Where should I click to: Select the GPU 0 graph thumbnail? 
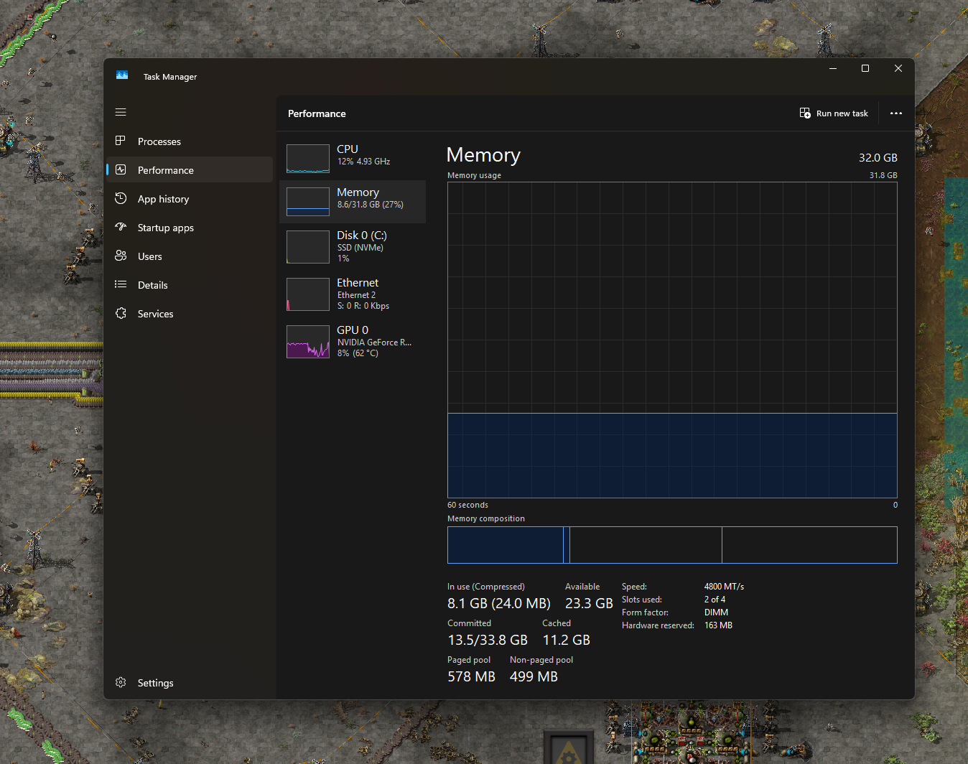(308, 342)
